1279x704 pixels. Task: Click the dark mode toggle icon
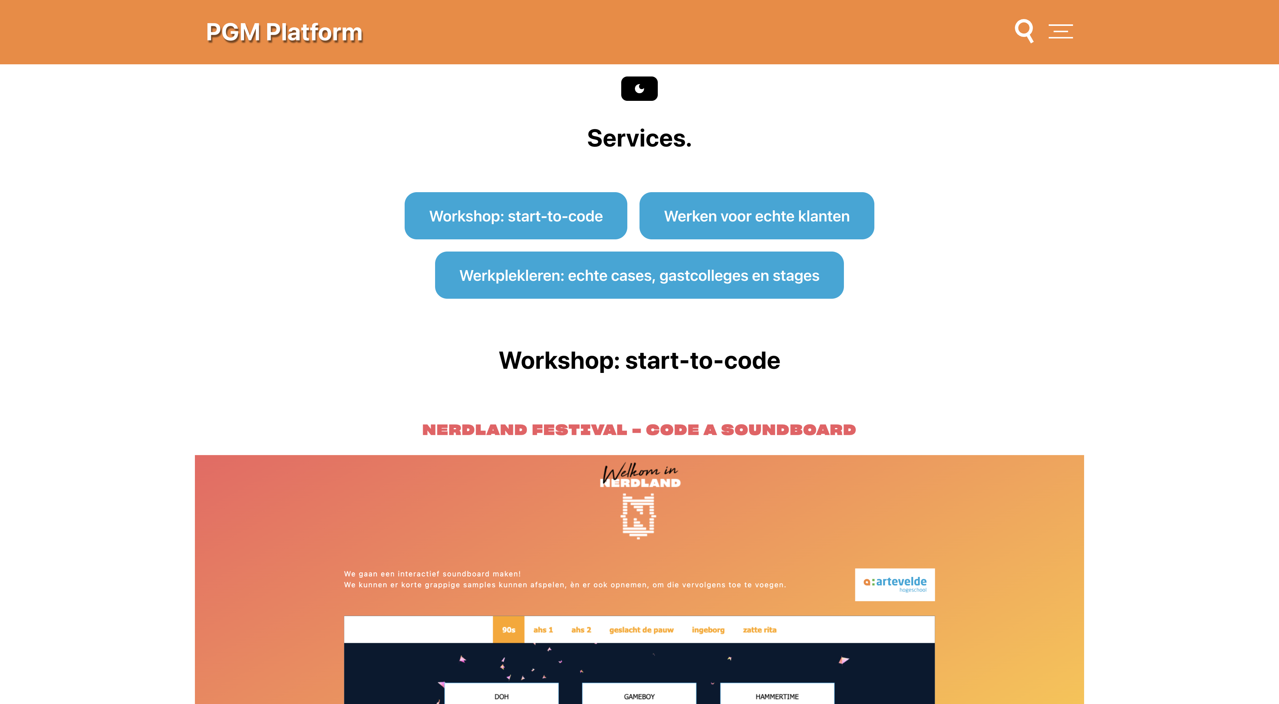point(639,88)
